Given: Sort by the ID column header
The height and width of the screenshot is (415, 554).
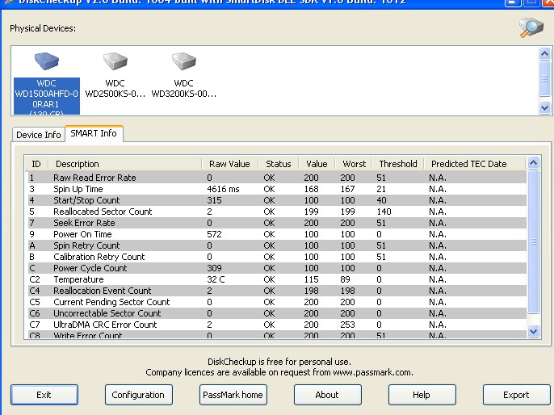Looking at the screenshot, I should tap(36, 164).
